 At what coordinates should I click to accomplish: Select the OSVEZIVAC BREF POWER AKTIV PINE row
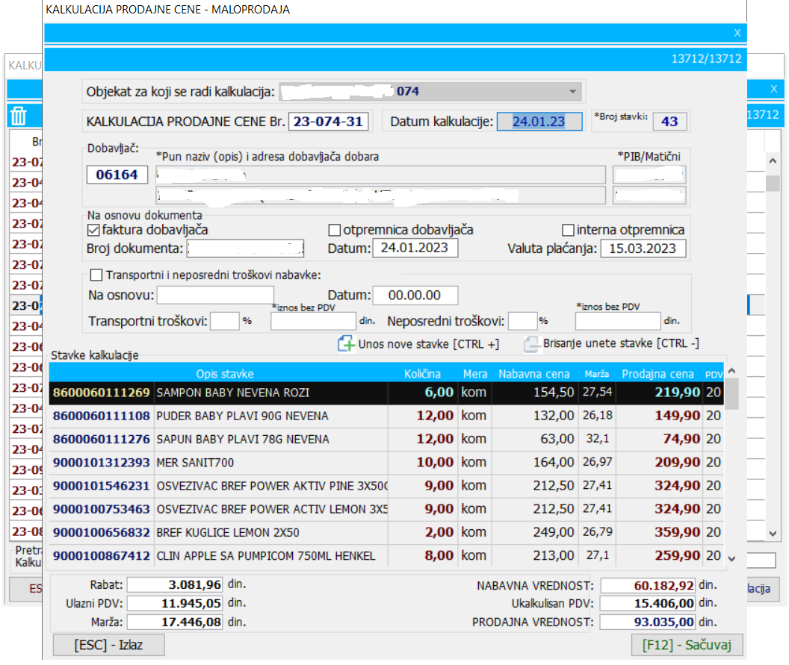[x=386, y=486]
